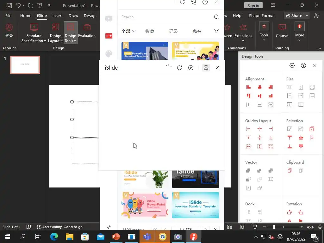324x243 pixels.
Task: Click Align Middle vertically in Alignment
Action: tap(259, 96)
